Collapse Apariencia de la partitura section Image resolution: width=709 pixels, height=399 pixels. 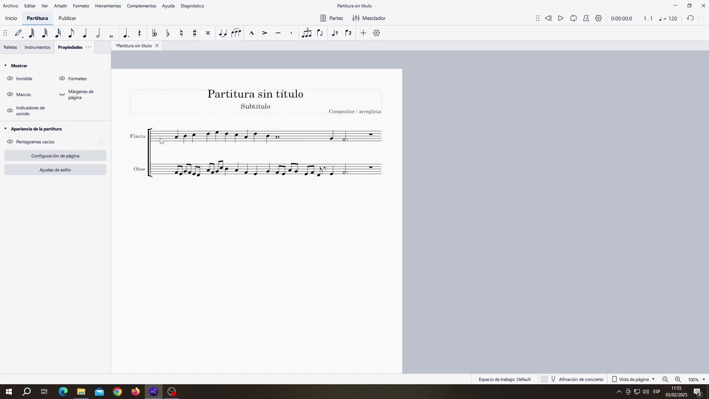coord(6,129)
